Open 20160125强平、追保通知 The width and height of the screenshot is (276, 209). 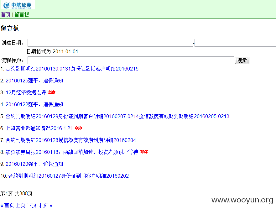pos(34,81)
